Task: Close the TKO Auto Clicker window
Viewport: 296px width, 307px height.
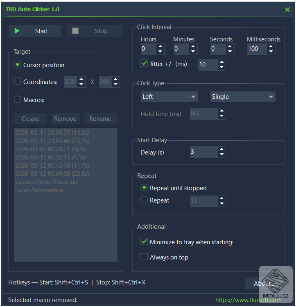Action: click(x=287, y=9)
